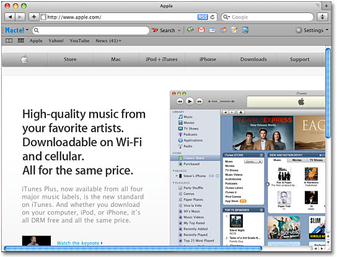Click the Apple bookmark in the bookmarks bar
Viewport: 337px width, 257px height.
(x=36, y=41)
